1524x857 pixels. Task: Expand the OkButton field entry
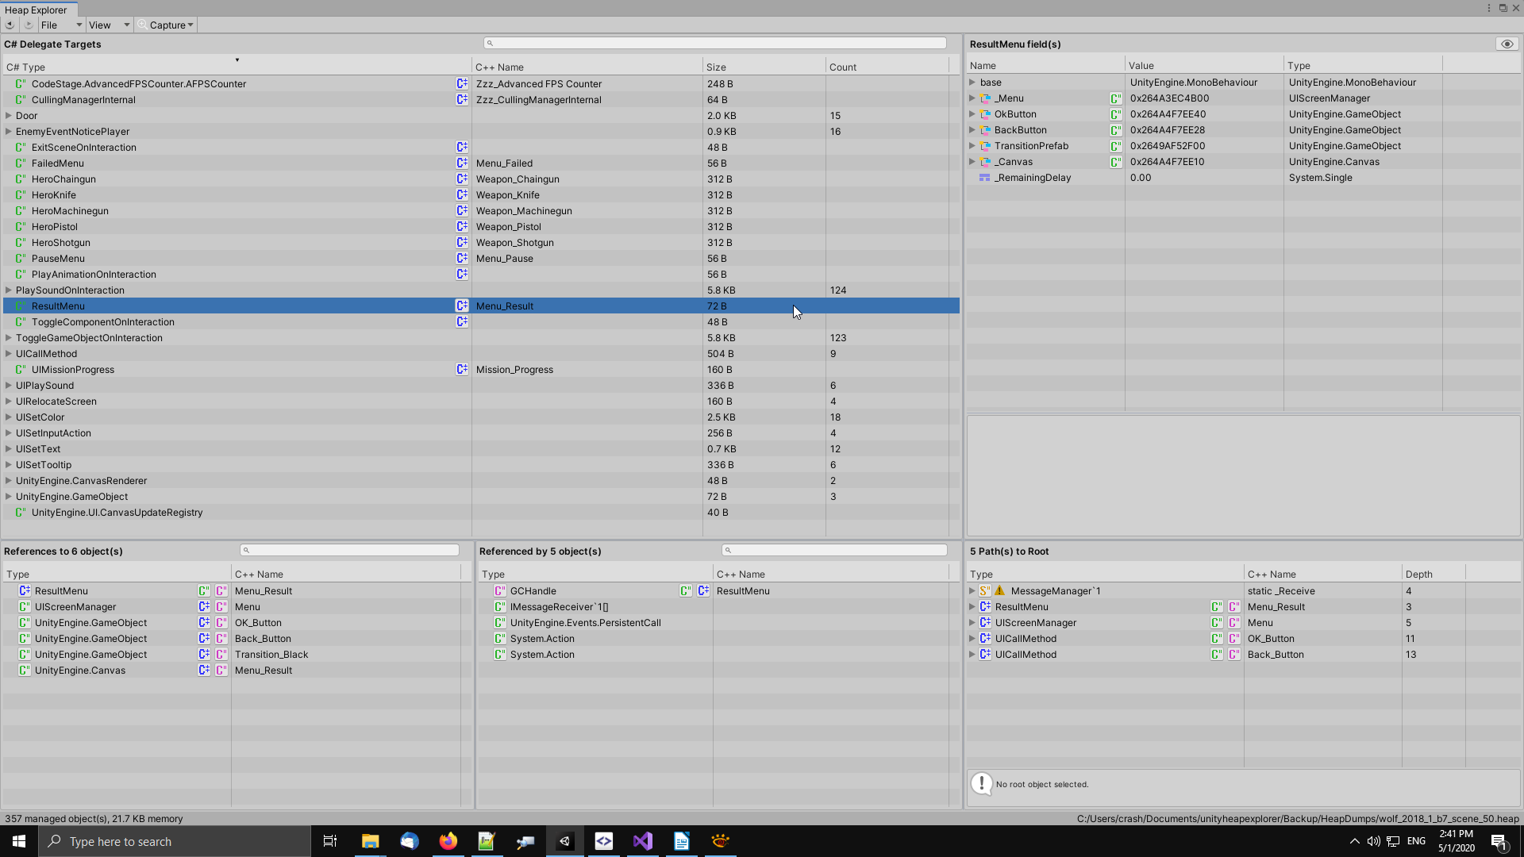(972, 114)
